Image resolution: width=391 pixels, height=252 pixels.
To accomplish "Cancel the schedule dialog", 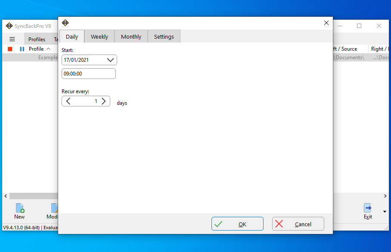I will tap(298, 224).
